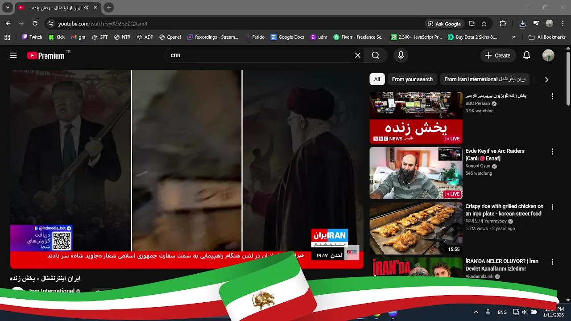Open the network tray icon in the taskbar

coord(516,312)
